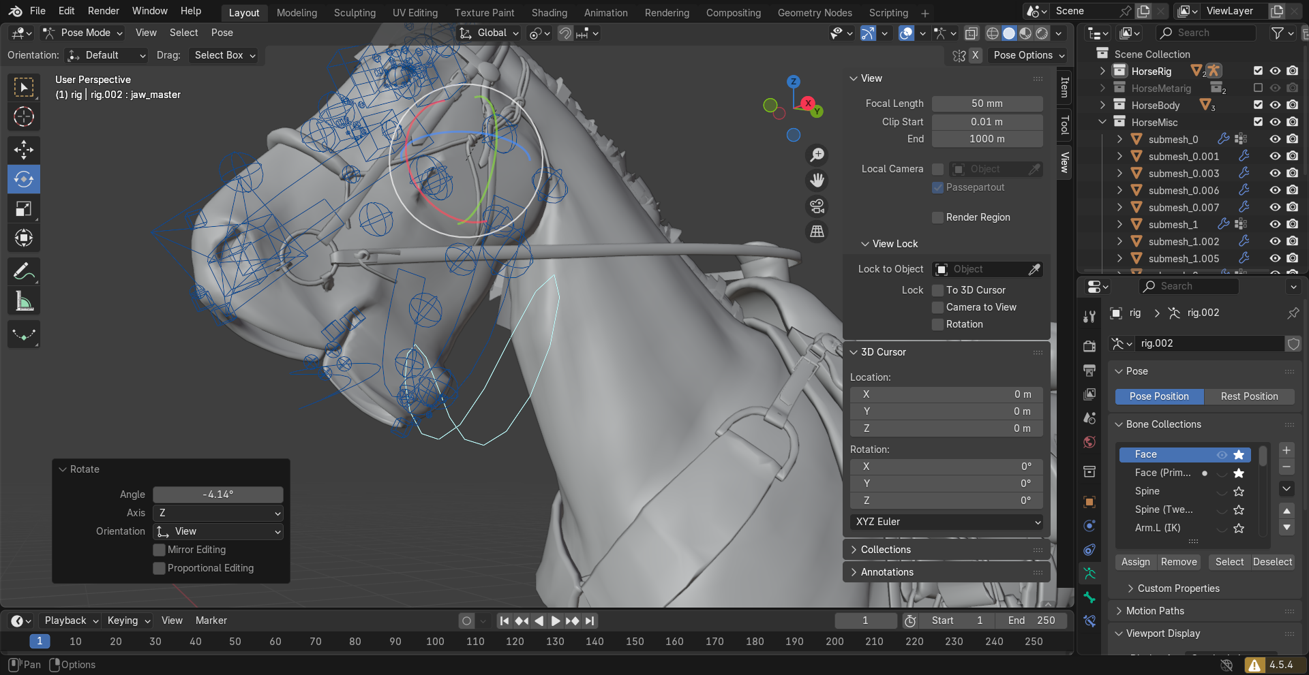
Task: Click the Remove bone collection button
Action: pyautogui.click(x=1179, y=562)
